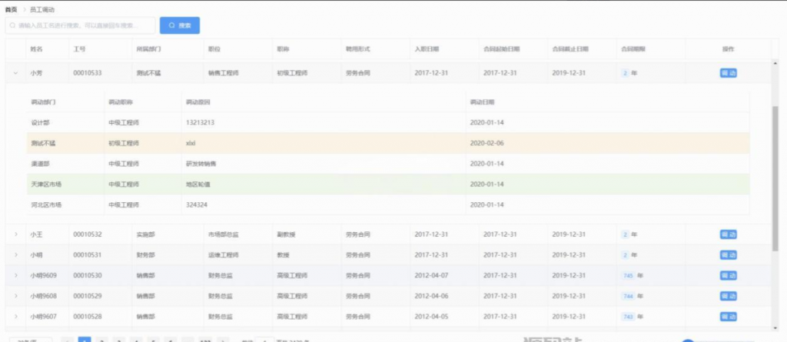Expand the 小明9608 employee row

pos(15,297)
